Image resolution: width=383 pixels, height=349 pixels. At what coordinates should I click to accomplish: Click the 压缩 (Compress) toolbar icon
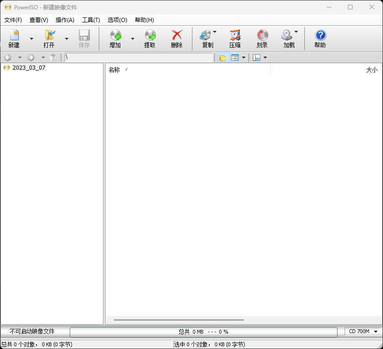click(236, 35)
